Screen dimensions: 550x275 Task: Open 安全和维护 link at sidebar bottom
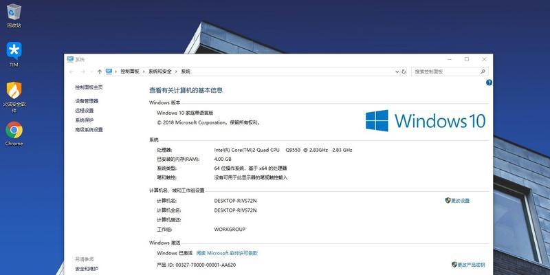(87, 269)
